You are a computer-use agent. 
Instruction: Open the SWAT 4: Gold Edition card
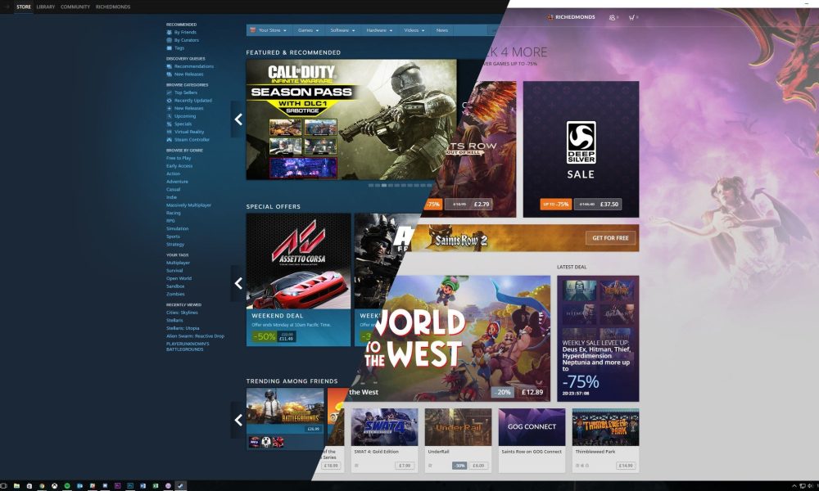[x=384, y=440]
